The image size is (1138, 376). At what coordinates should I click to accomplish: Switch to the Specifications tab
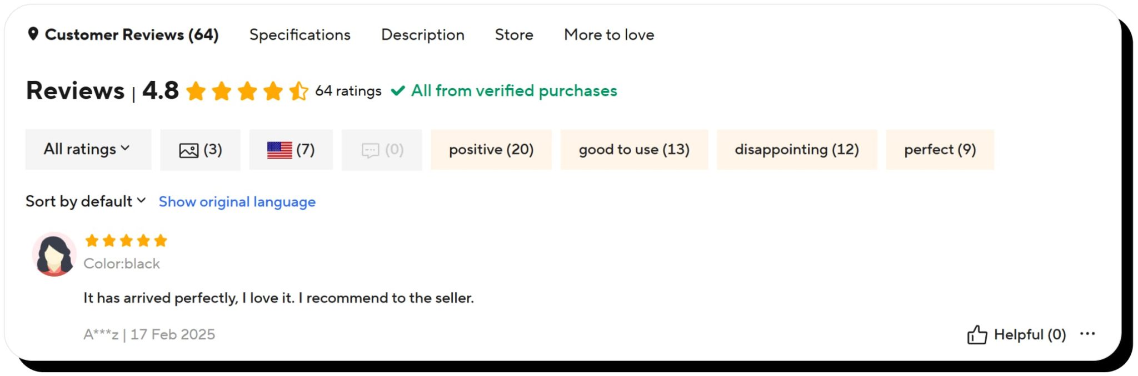(300, 34)
